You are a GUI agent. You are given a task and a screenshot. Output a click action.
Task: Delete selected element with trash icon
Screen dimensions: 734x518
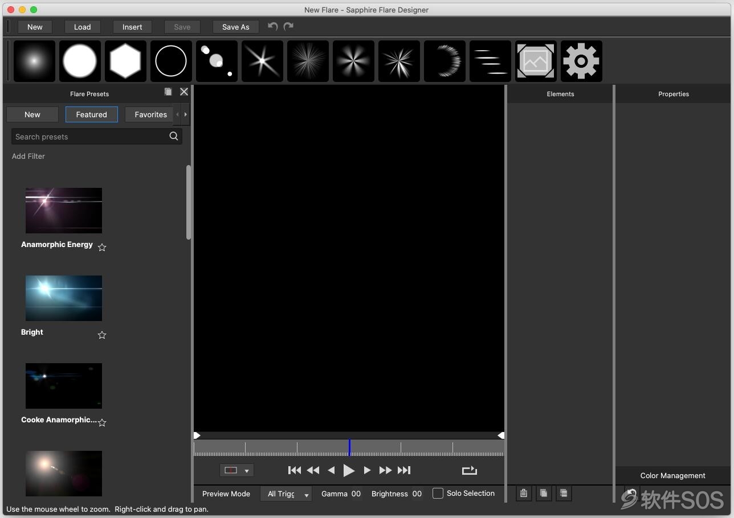(x=524, y=494)
